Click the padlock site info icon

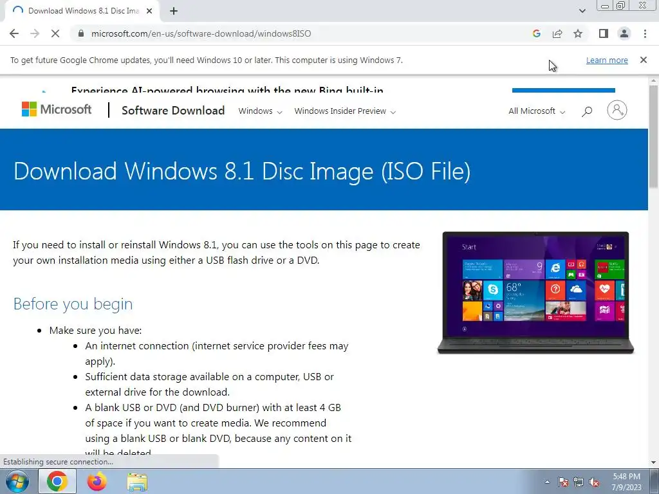[81, 33]
